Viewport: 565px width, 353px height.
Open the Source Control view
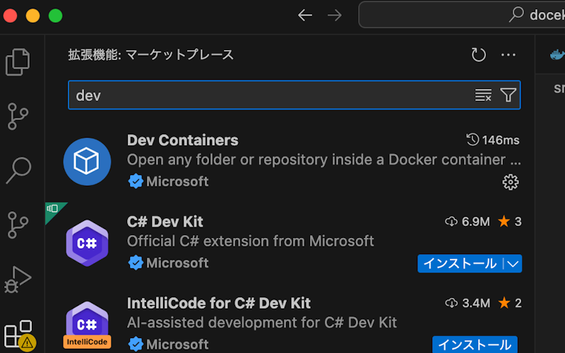click(x=19, y=116)
